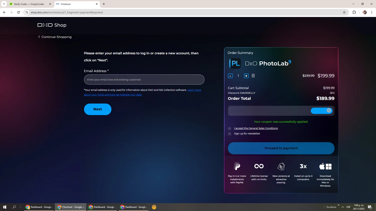
Task: Click the Order Summary heading
Action: click(240, 53)
